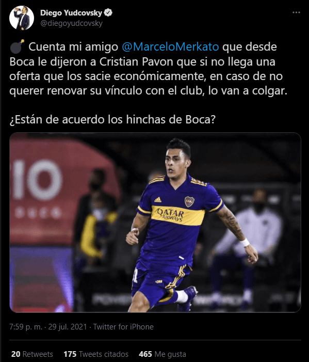Open the Twitter for iPhone source link
Viewport: 309px width, 362px height.
tap(123, 327)
